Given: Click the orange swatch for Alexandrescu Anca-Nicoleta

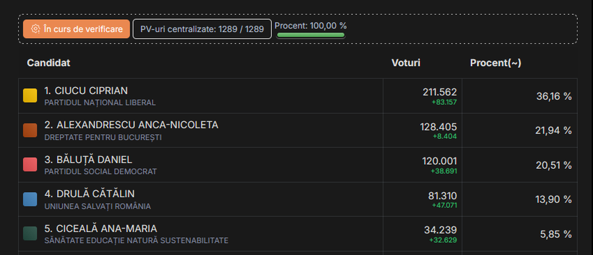Looking at the screenshot, I should click(30, 130).
